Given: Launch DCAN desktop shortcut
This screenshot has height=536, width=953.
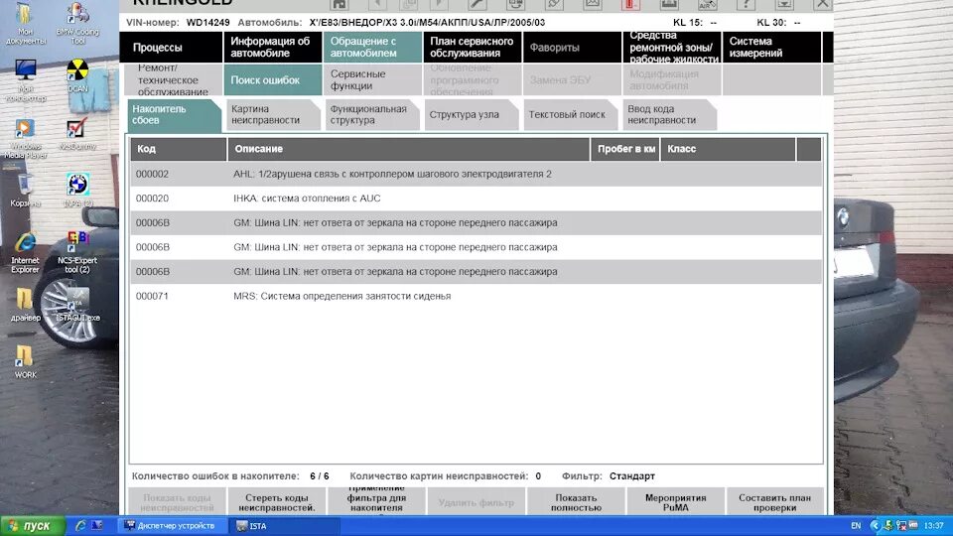Looking at the screenshot, I should coord(77,76).
